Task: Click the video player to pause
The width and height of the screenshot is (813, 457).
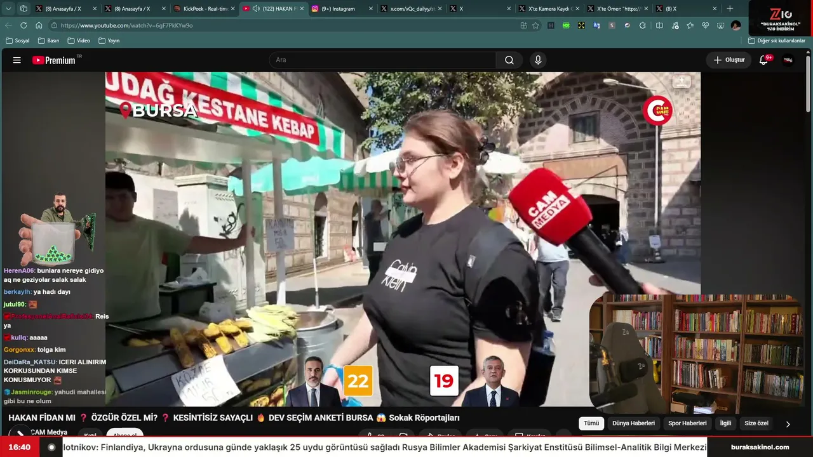Action: [x=403, y=239]
